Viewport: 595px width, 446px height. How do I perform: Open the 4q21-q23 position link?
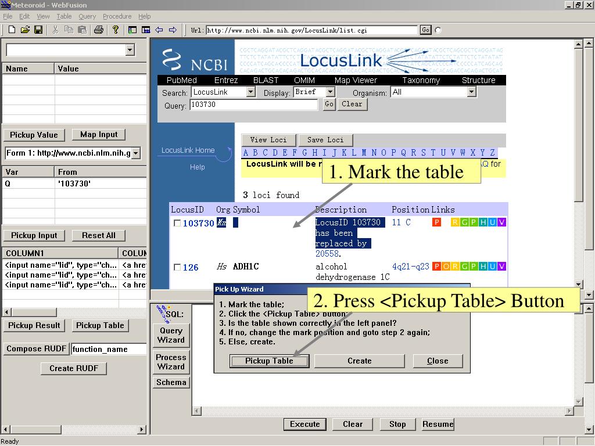click(x=411, y=266)
